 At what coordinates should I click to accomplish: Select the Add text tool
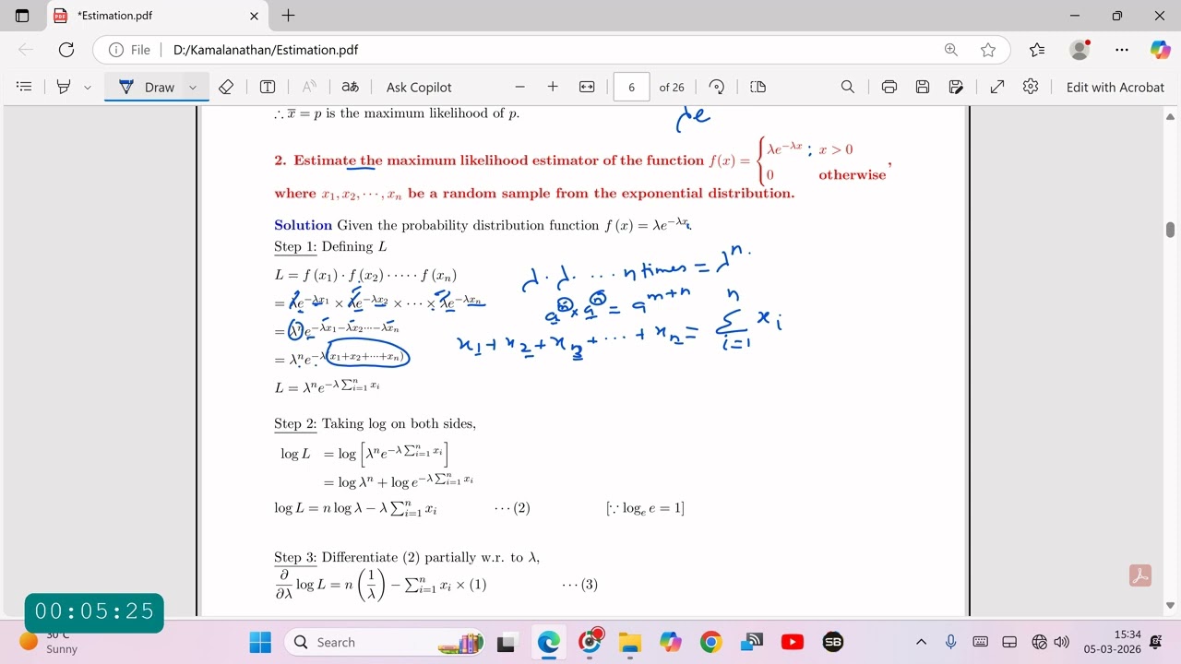[x=268, y=87]
